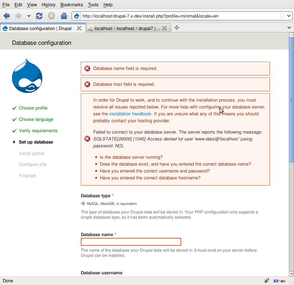Click the Configure site step
The image size is (294, 285).
point(33,165)
